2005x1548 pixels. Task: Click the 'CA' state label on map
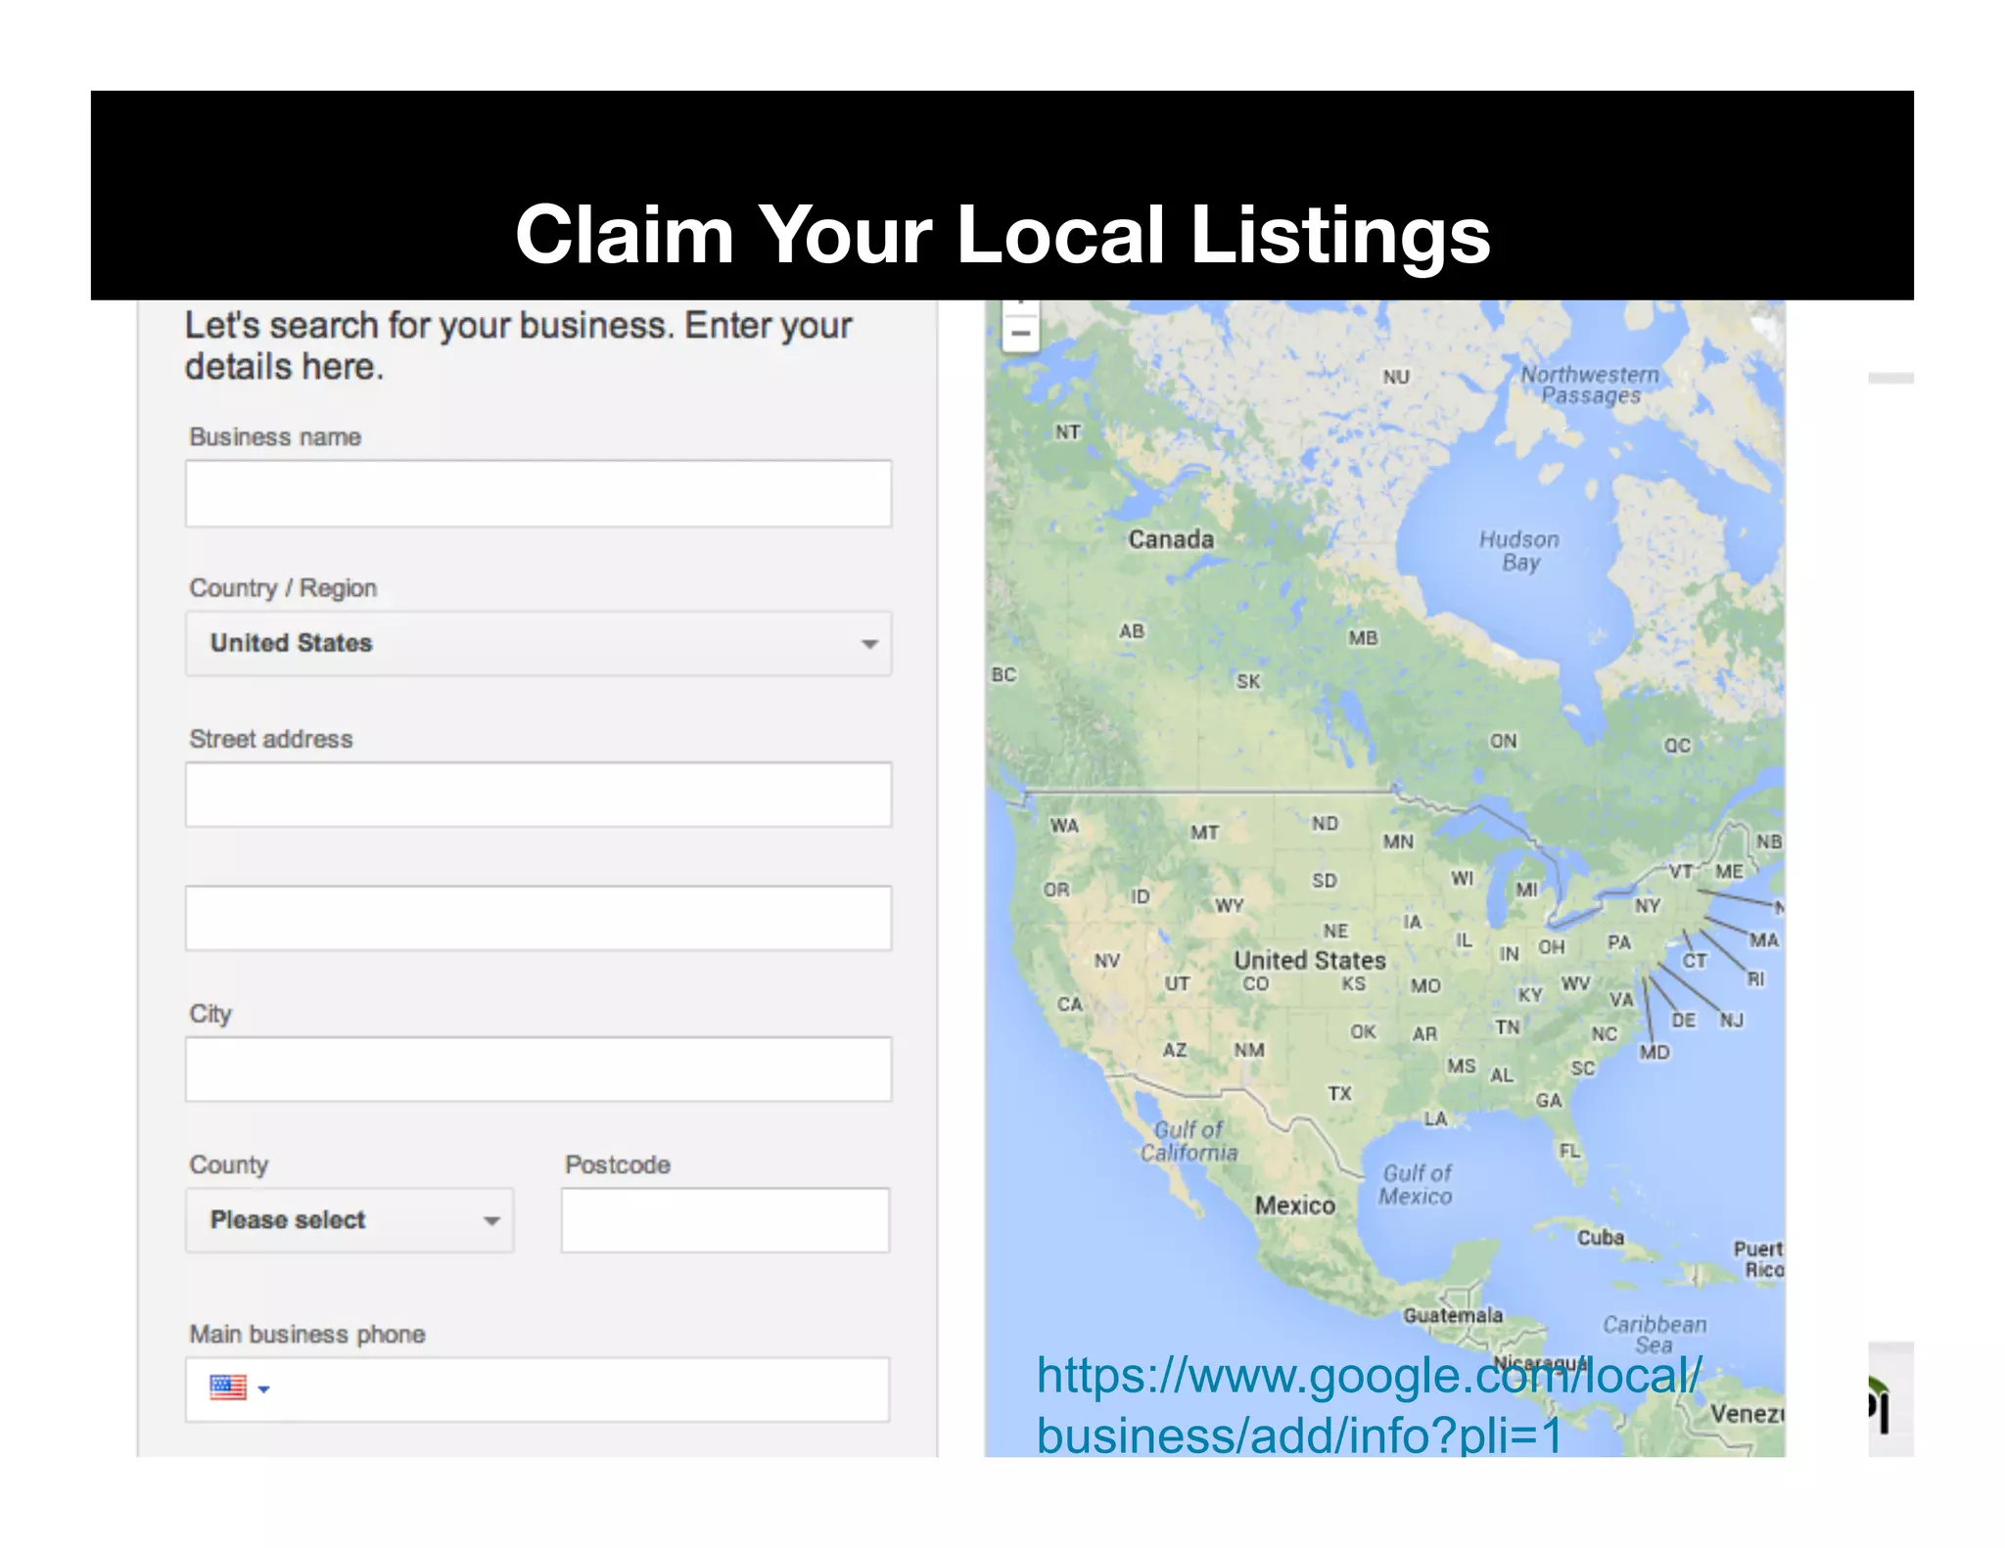1069,1004
